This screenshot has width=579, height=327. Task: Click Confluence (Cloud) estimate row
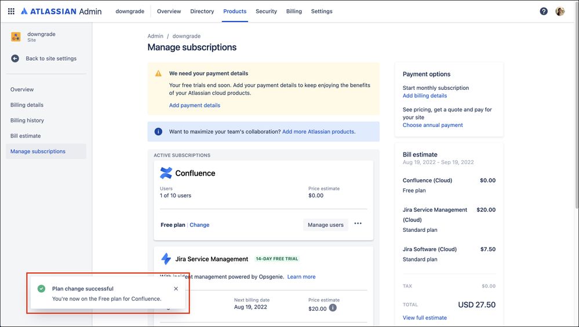click(x=449, y=185)
